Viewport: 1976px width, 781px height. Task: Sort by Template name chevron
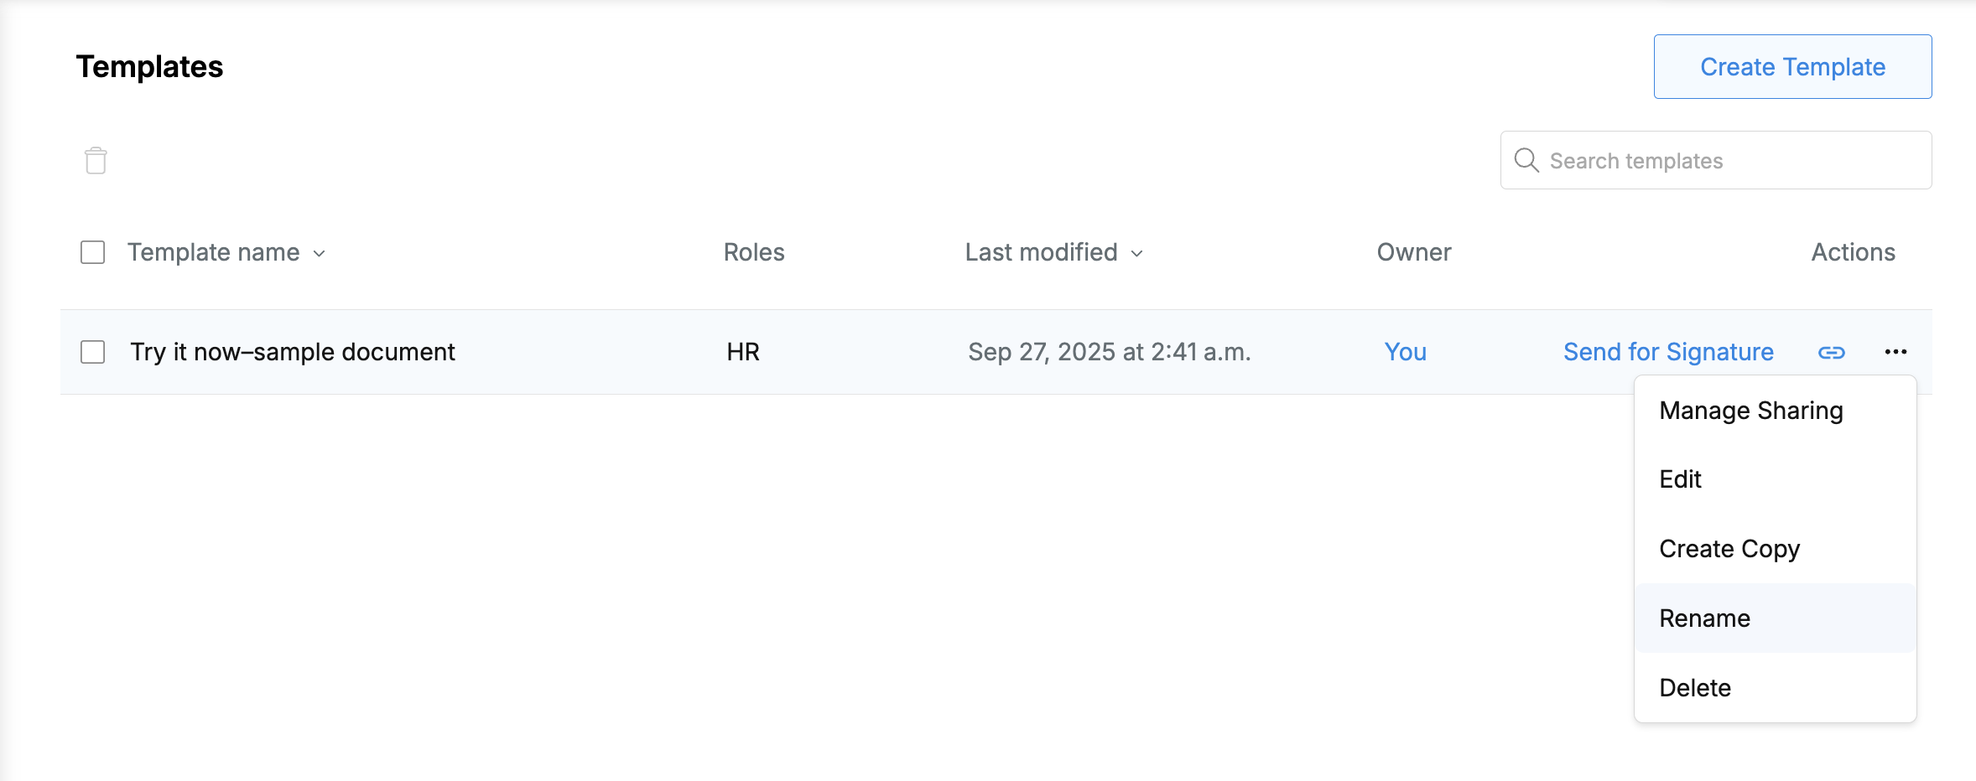tap(319, 253)
